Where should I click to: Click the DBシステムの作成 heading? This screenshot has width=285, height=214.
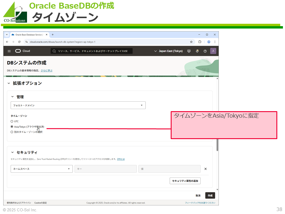pyautogui.click(x=26, y=63)
